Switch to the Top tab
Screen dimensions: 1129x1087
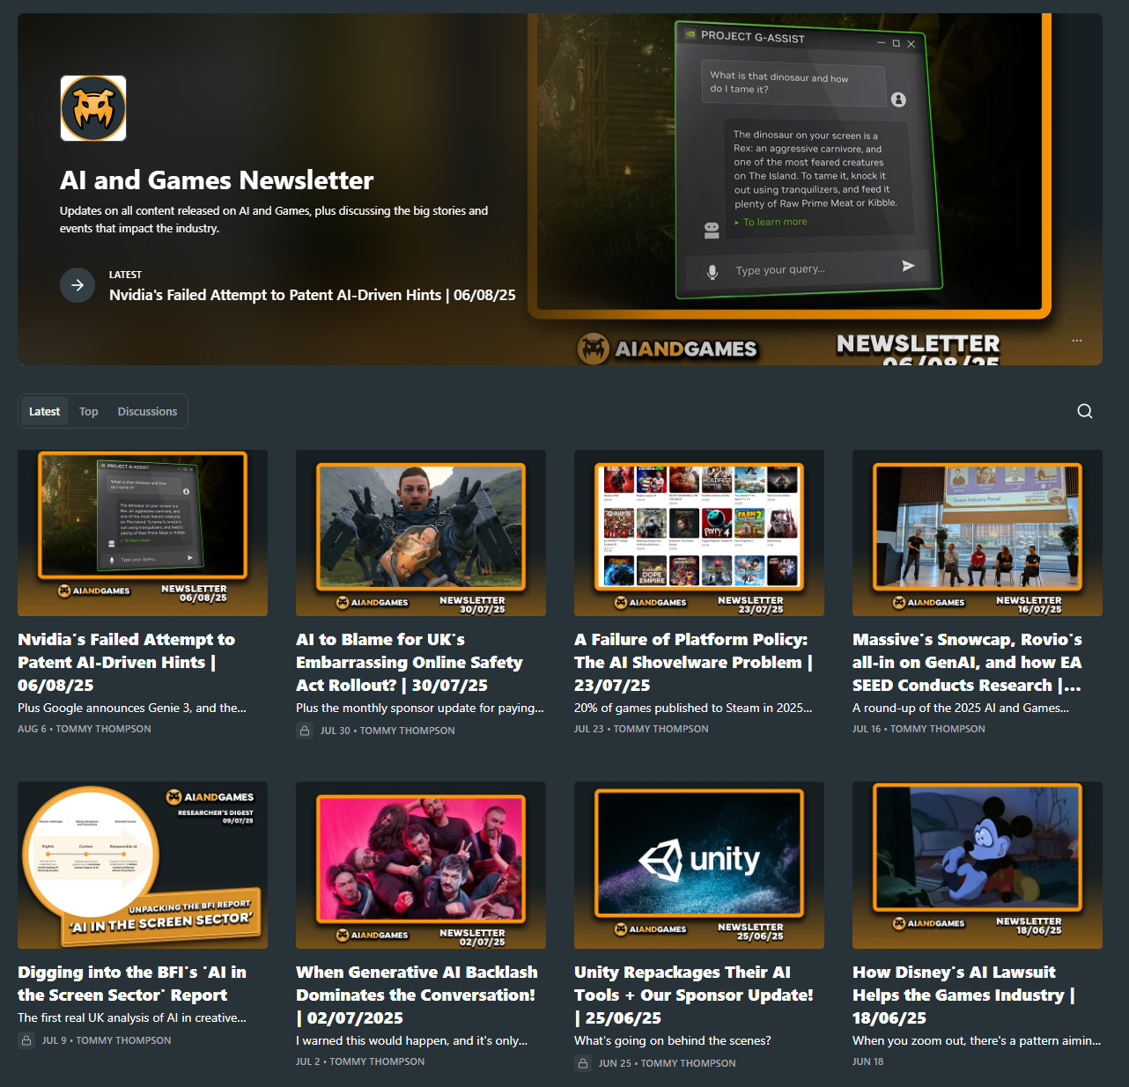click(89, 411)
